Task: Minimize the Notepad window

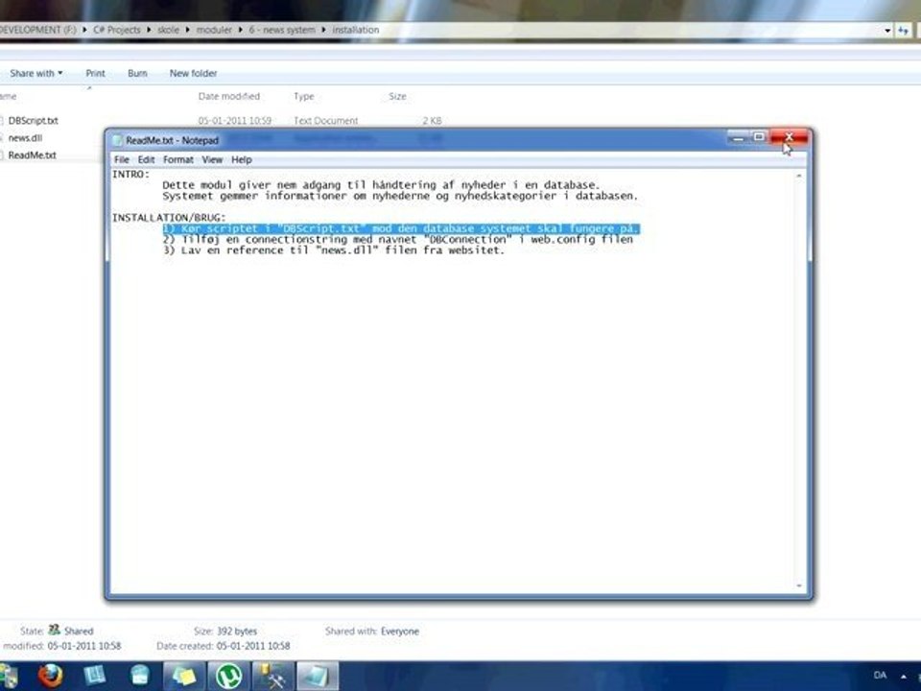Action: coord(738,137)
